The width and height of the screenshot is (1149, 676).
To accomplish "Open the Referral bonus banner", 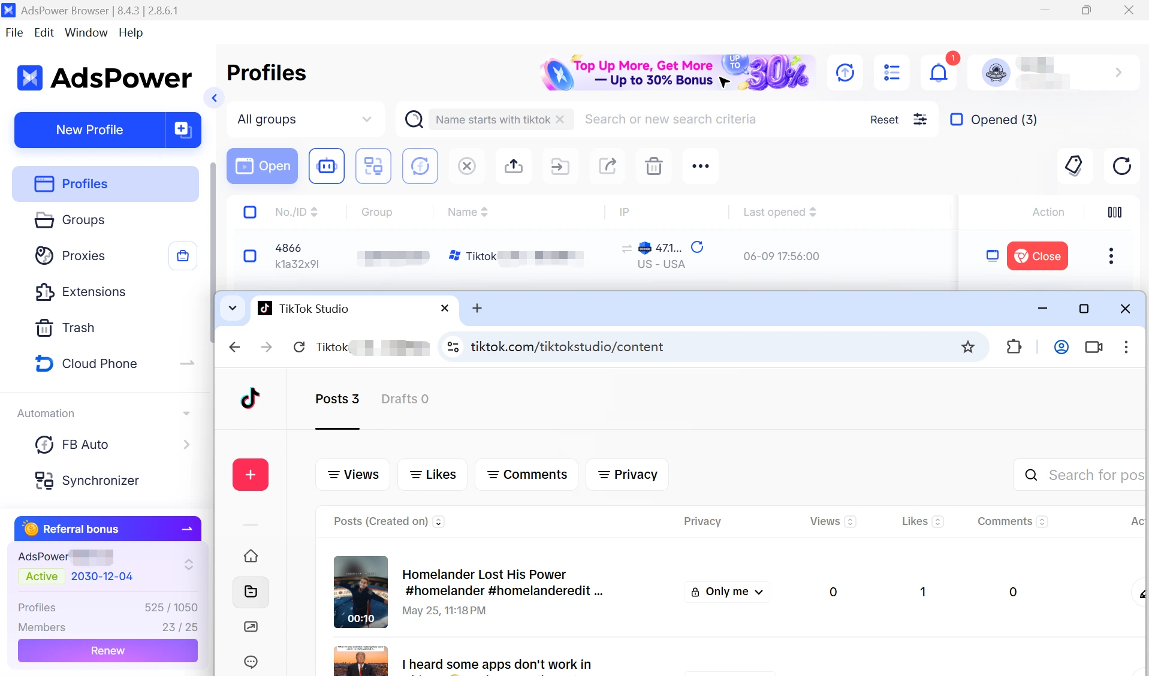I will [108, 529].
